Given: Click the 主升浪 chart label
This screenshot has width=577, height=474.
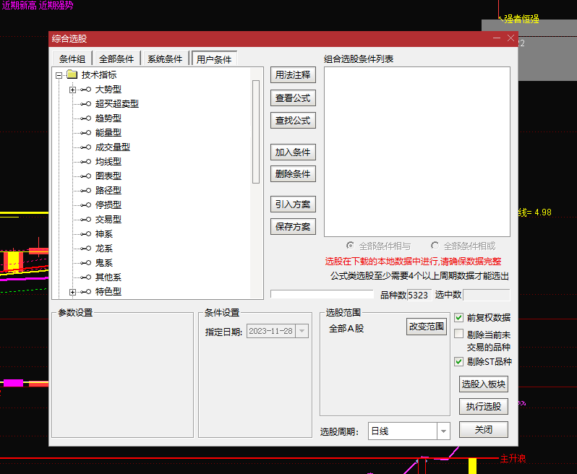Looking at the screenshot, I should tap(513, 459).
